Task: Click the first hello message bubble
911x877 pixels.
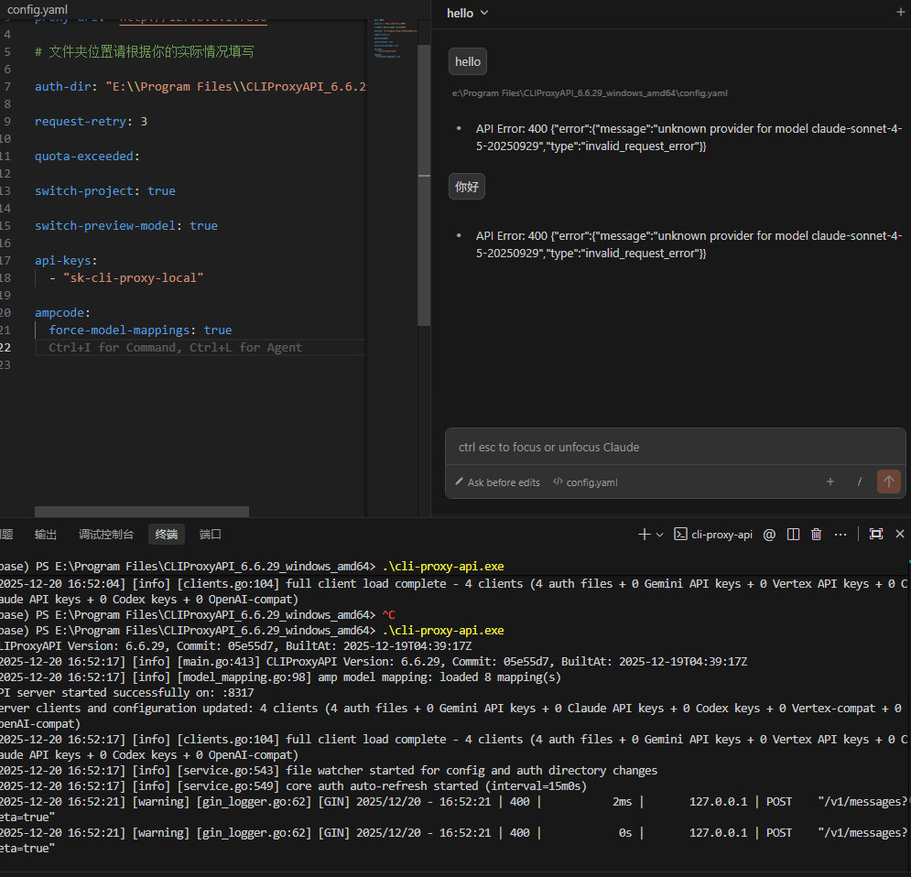Action: click(x=468, y=61)
